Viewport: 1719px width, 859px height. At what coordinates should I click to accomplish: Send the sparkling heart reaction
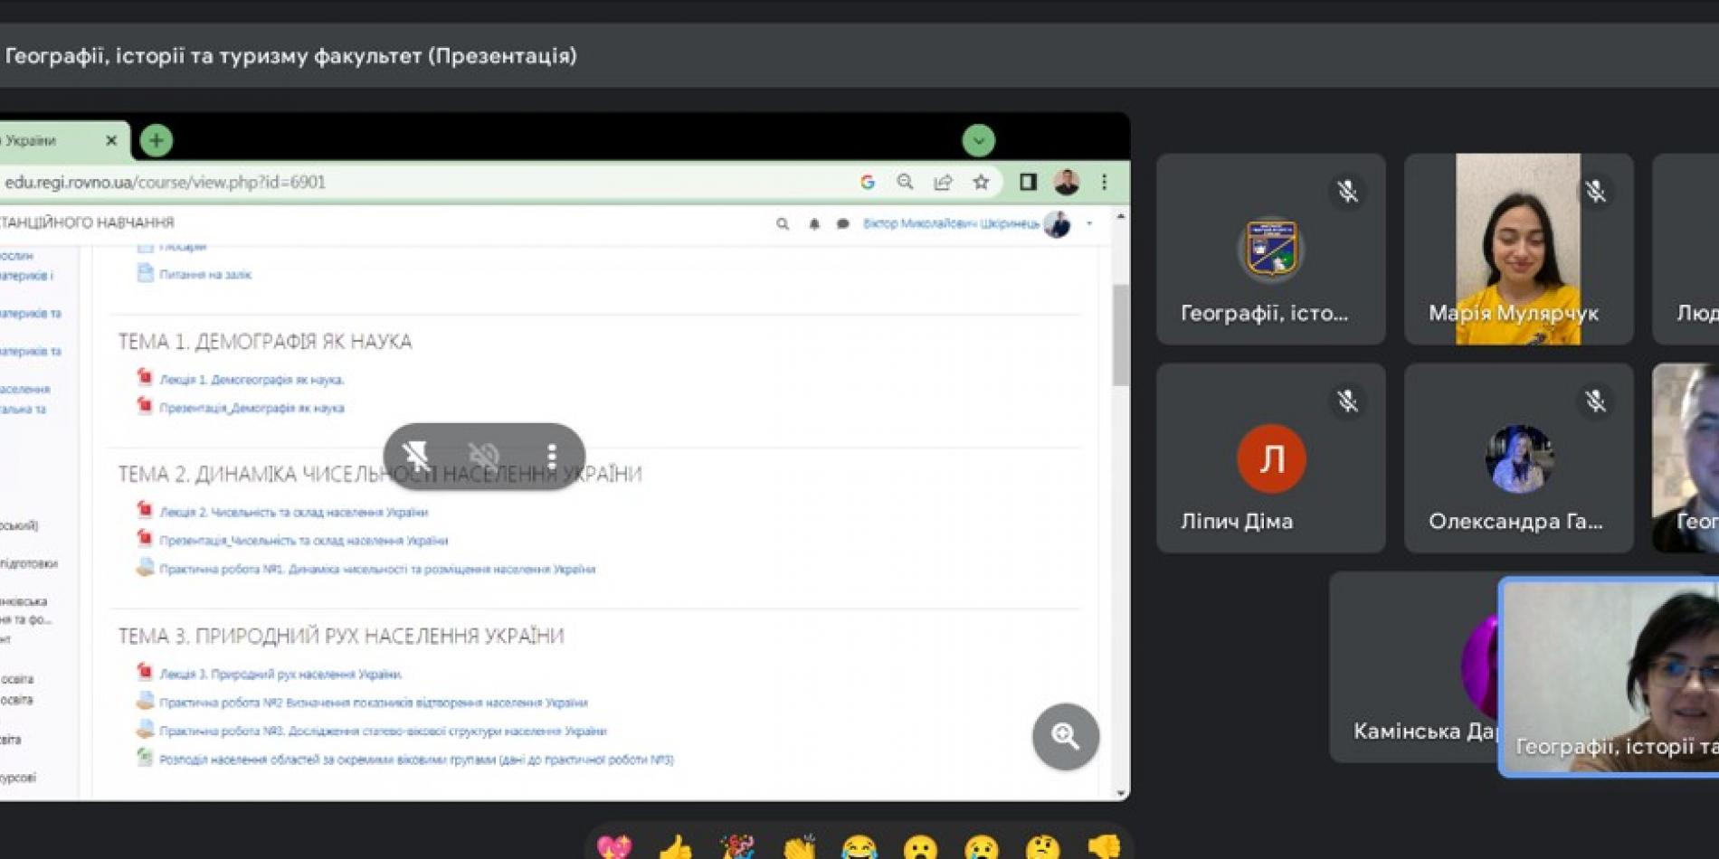pyautogui.click(x=614, y=848)
